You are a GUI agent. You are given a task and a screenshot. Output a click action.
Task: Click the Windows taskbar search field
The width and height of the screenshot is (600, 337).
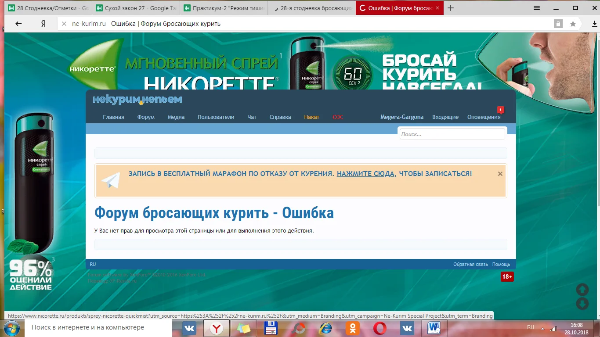[99, 328]
